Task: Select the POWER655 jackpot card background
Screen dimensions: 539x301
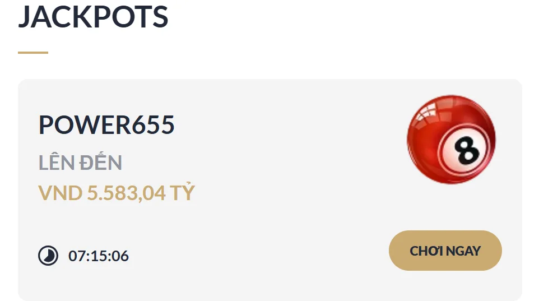Action: 270,190
